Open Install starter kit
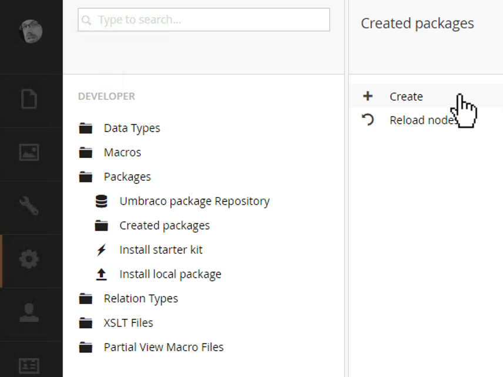503x377 pixels. click(160, 250)
